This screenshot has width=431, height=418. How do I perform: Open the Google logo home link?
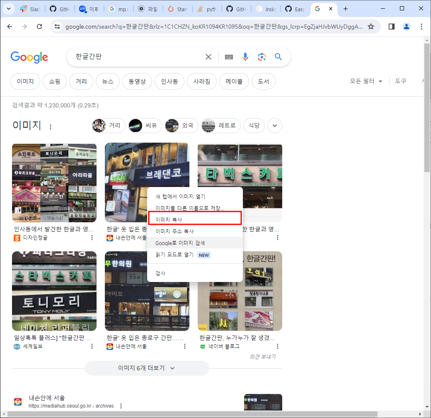(29, 57)
